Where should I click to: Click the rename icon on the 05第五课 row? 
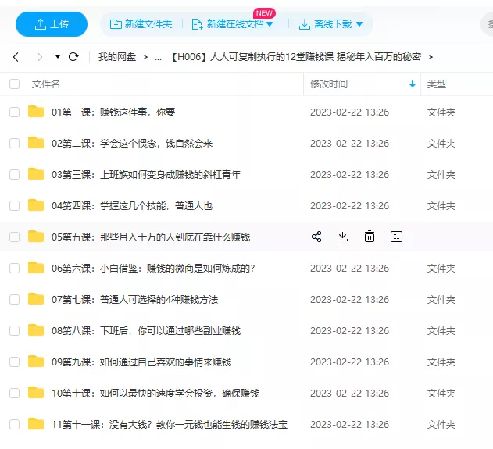point(396,237)
